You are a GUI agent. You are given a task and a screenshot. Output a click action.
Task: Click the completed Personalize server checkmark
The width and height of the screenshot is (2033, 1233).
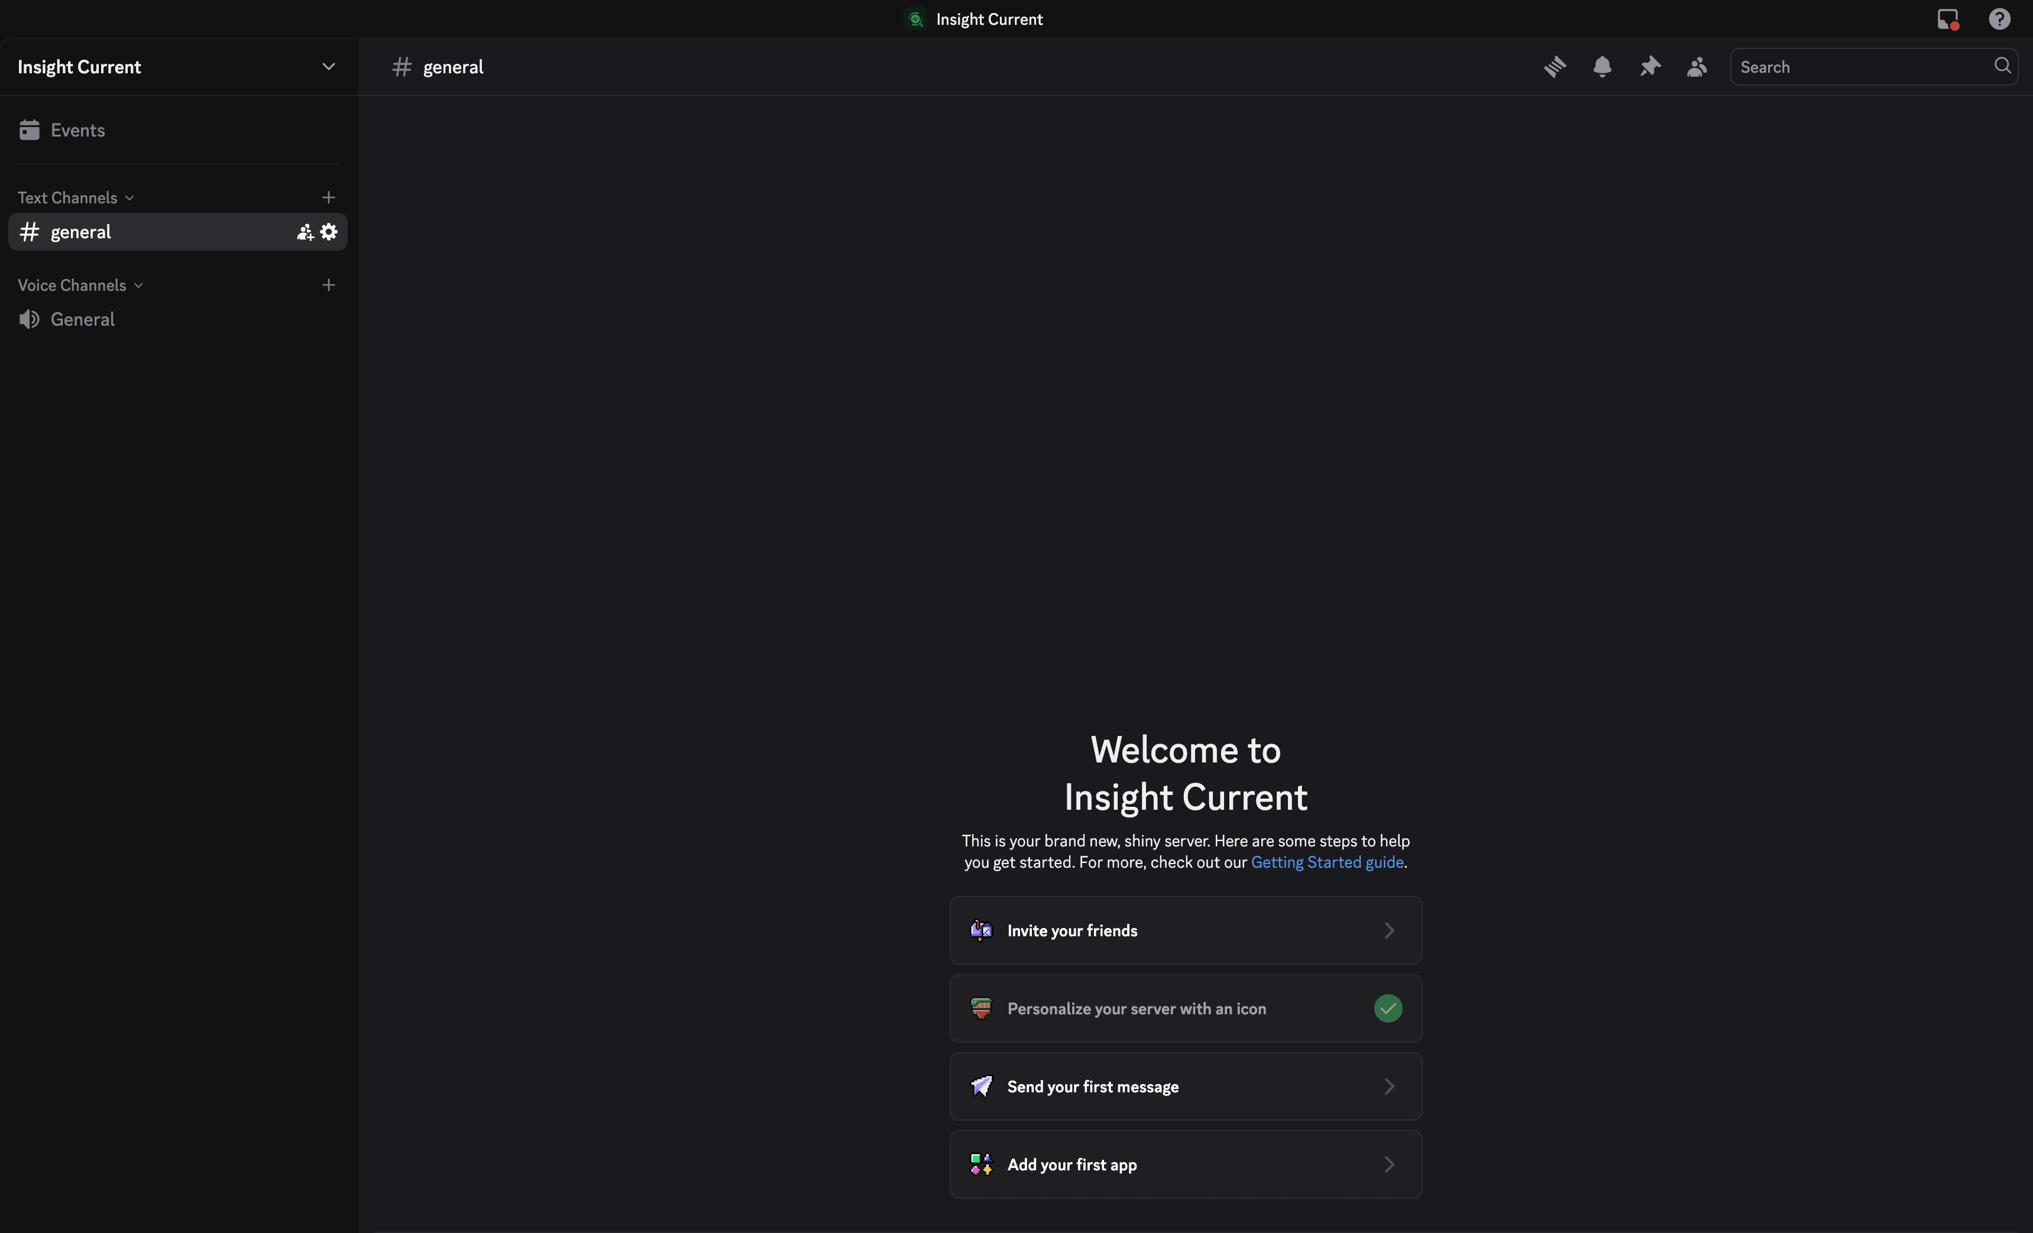1388,1008
